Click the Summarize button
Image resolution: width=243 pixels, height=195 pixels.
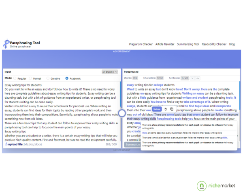133,145
